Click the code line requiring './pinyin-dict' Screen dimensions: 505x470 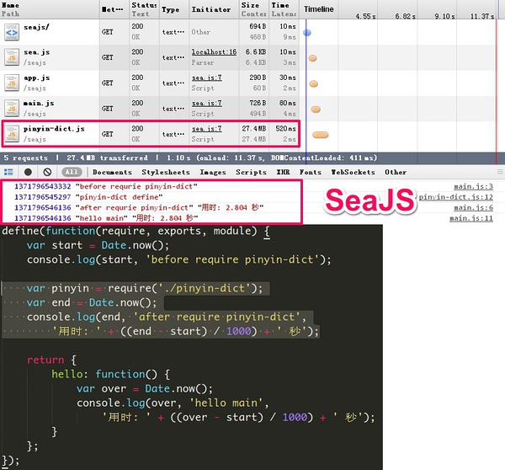point(145,288)
